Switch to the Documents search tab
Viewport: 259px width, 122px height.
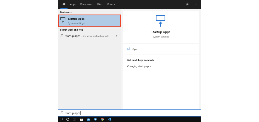86,4
